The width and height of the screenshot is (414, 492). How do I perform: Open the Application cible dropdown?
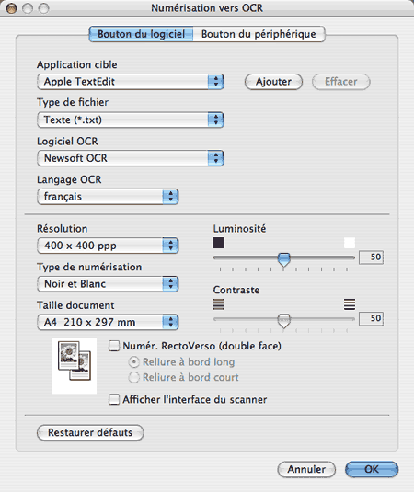click(131, 82)
